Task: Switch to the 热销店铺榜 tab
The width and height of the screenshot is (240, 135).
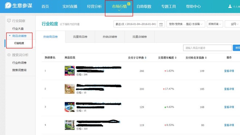Action: pos(110,37)
